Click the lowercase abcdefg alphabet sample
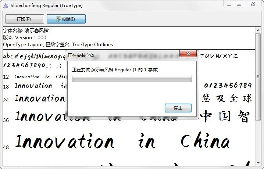This screenshot has height=169, width=264. click(x=34, y=56)
